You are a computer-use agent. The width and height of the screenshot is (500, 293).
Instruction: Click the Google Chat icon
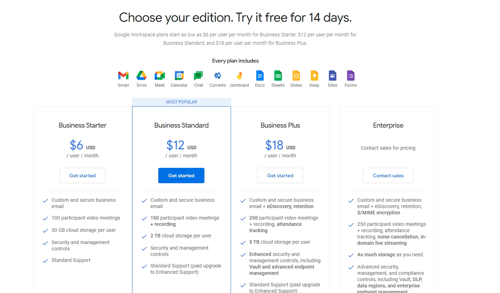tap(198, 76)
